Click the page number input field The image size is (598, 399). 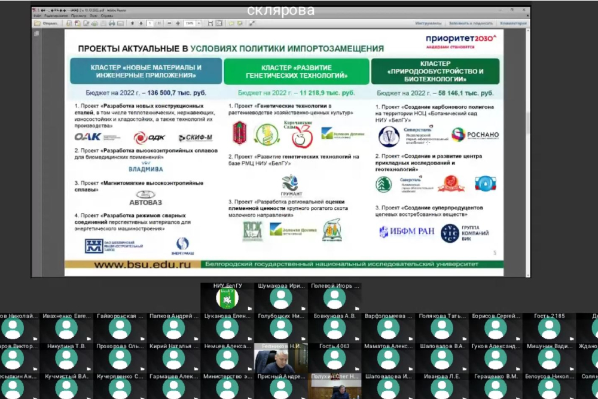coord(150,23)
